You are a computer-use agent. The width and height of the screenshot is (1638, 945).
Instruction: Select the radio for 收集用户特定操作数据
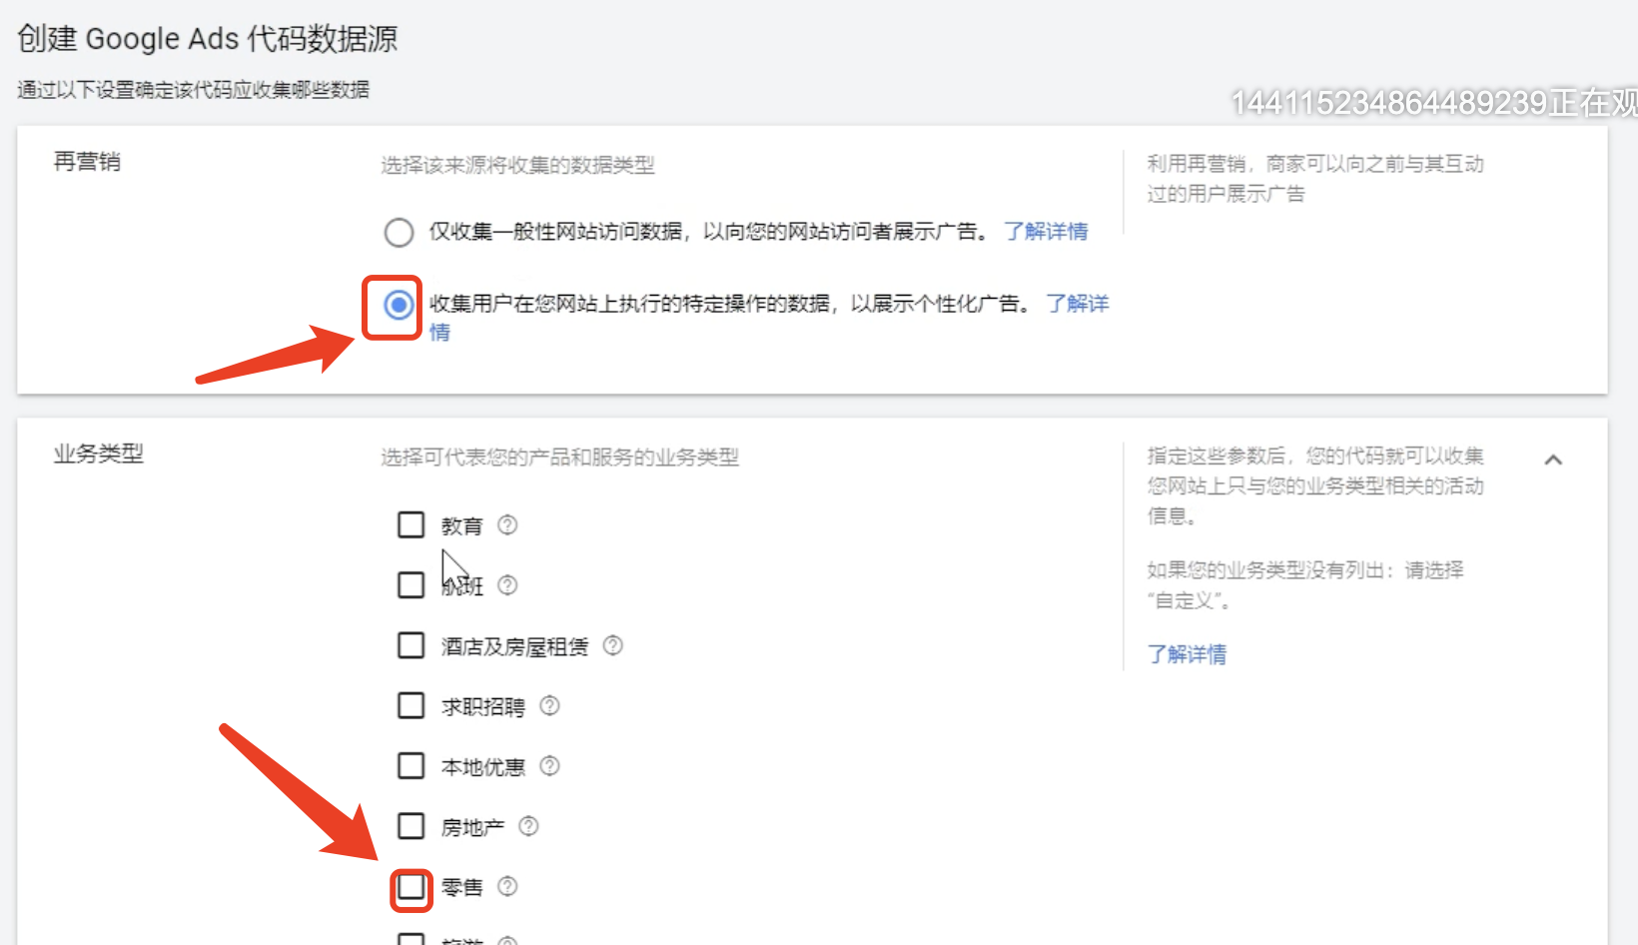(x=399, y=303)
